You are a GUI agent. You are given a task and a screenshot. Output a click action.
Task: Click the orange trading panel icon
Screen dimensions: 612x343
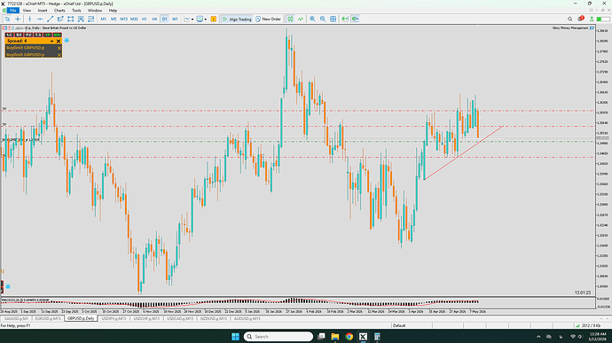point(214,19)
